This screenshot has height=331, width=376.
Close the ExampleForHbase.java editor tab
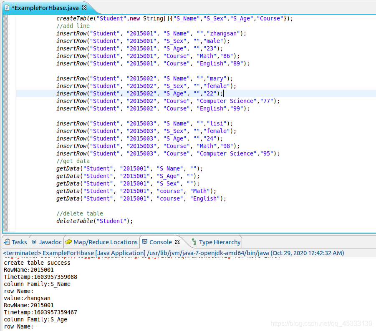[x=84, y=8]
